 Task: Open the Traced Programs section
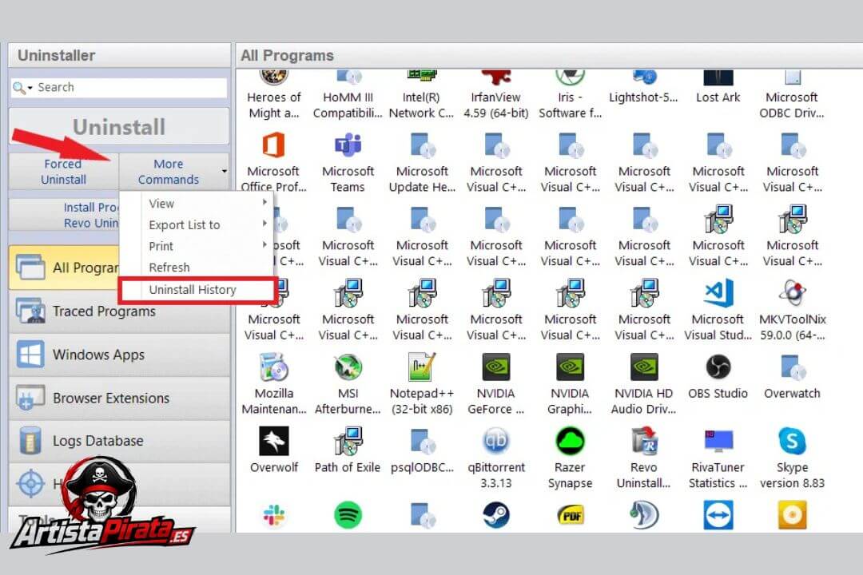[x=119, y=311]
